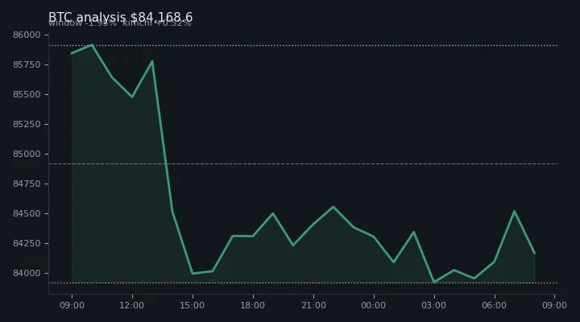This screenshot has width=580, height=322.
Task: Click the 12:00 time axis label
Action: [x=131, y=305]
